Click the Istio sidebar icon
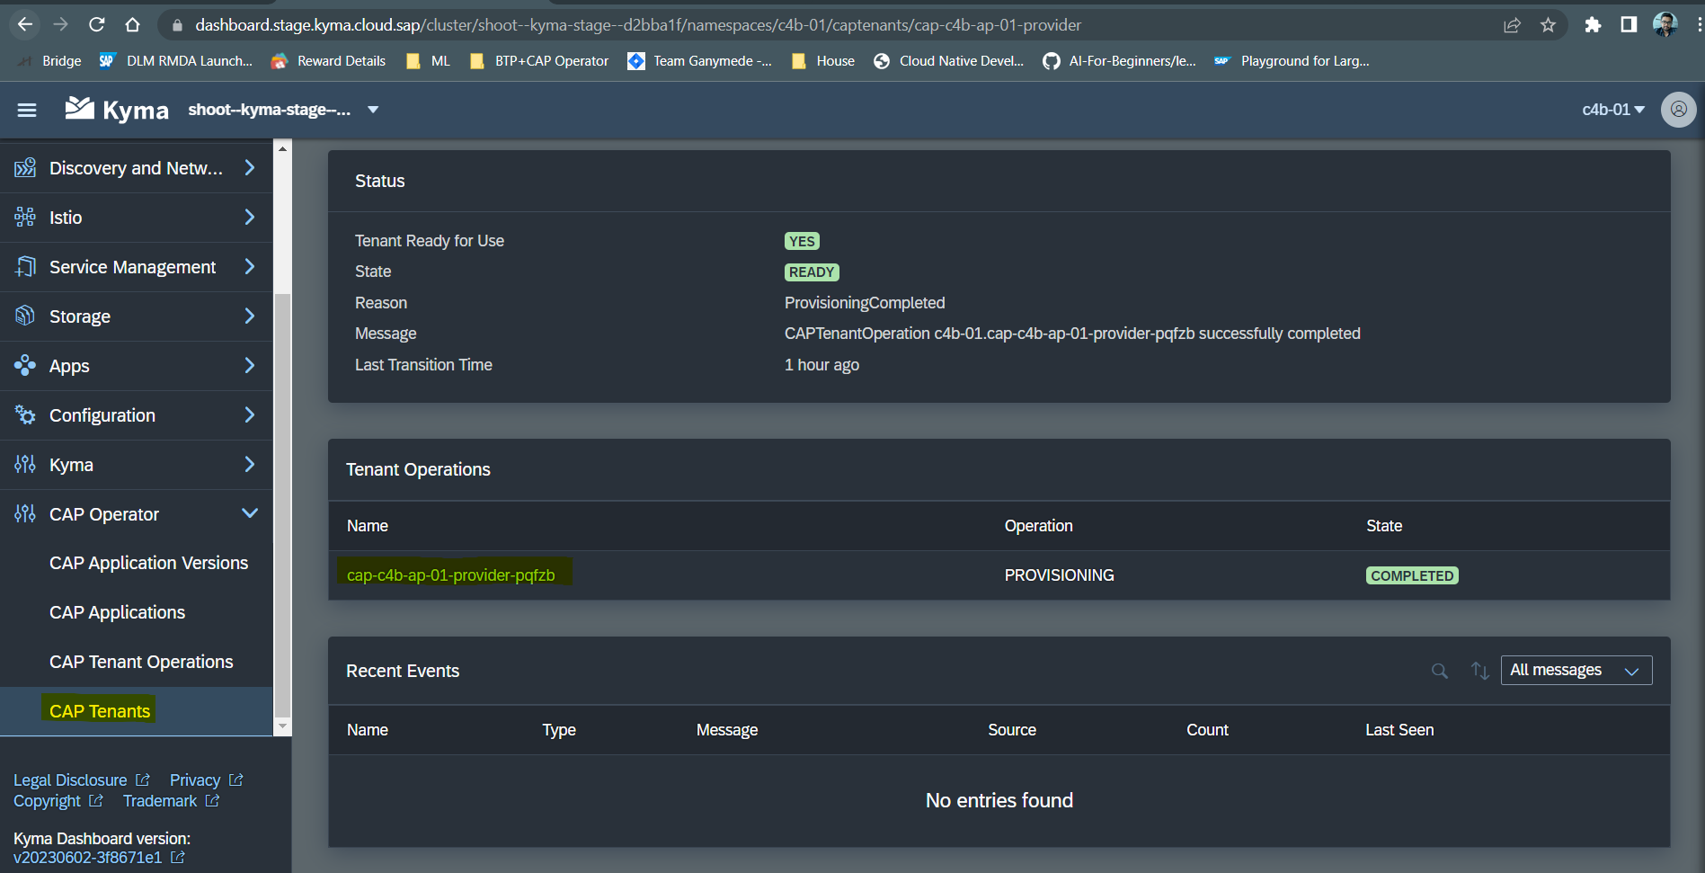1705x873 pixels. pos(24,217)
